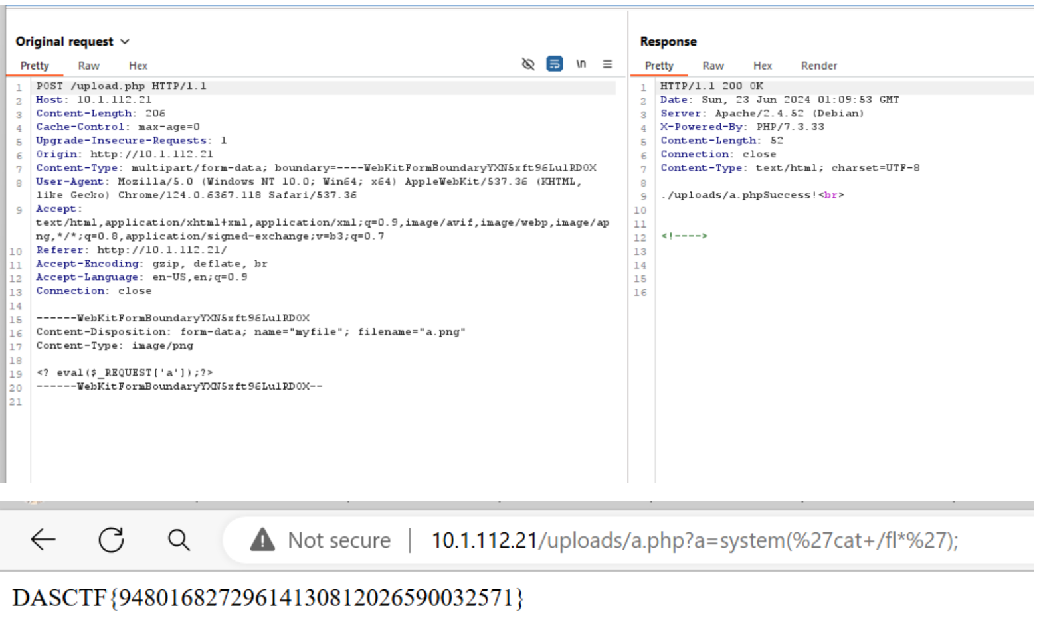This screenshot has width=1037, height=622.
Task: Switch to the request Hex tab
Action: pyautogui.click(x=138, y=66)
